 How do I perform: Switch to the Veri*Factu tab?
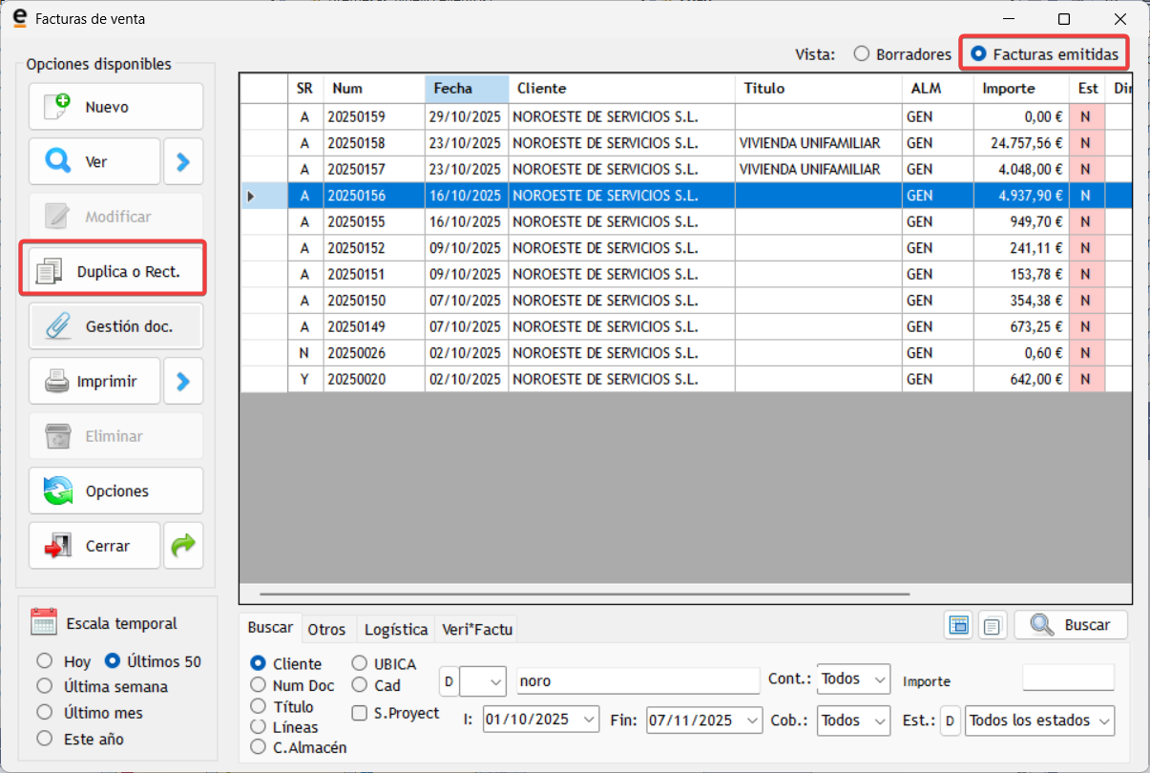click(x=477, y=630)
